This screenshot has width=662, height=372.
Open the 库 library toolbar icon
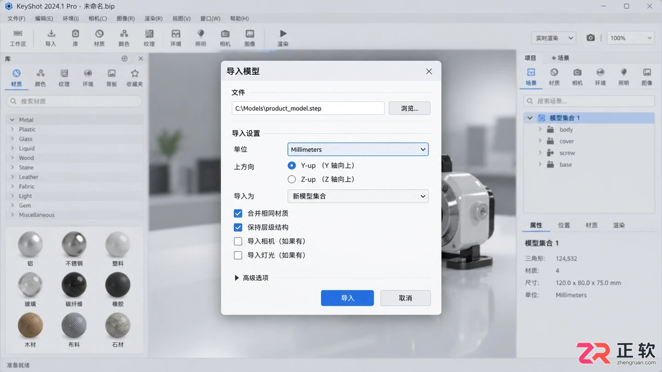click(x=75, y=34)
